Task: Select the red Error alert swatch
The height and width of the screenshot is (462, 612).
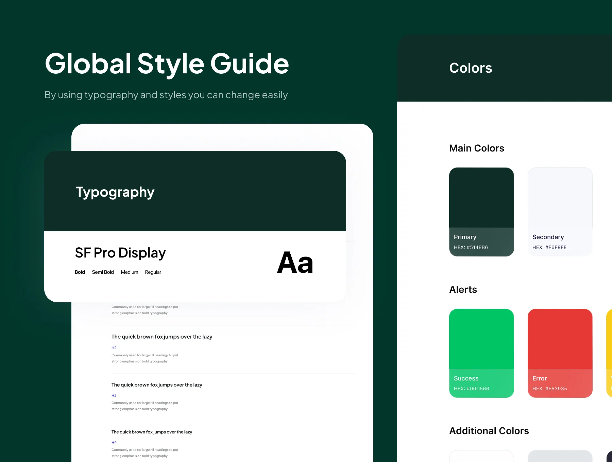Action: tap(560, 353)
